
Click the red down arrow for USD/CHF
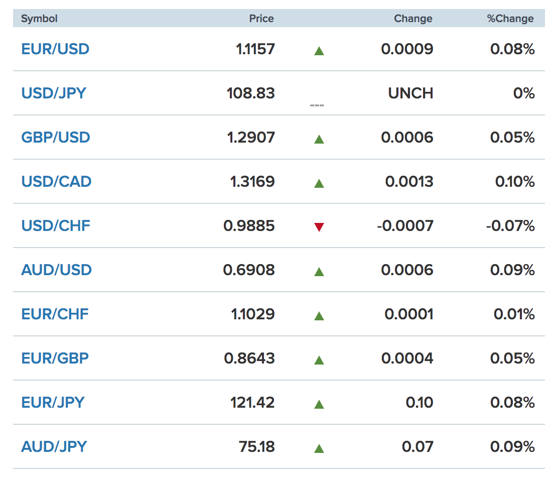(x=319, y=227)
